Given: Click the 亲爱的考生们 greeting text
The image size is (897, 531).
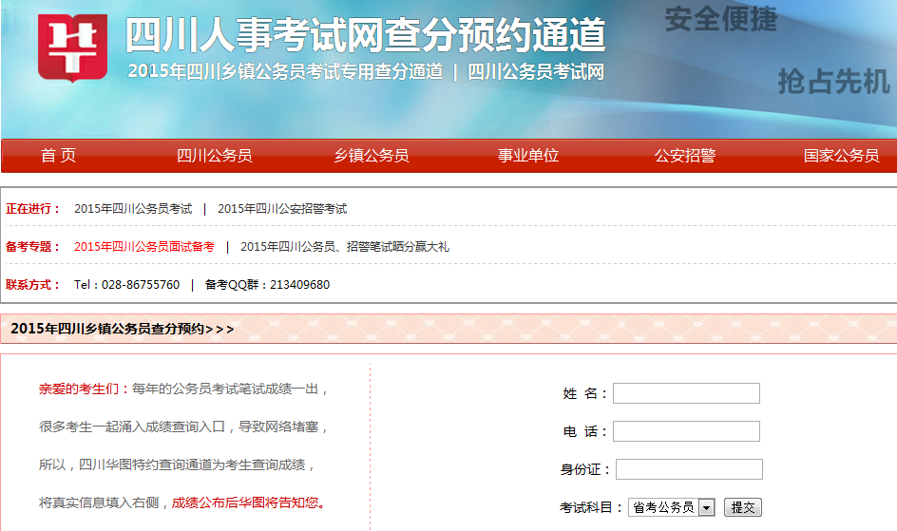Looking at the screenshot, I should click(85, 389).
